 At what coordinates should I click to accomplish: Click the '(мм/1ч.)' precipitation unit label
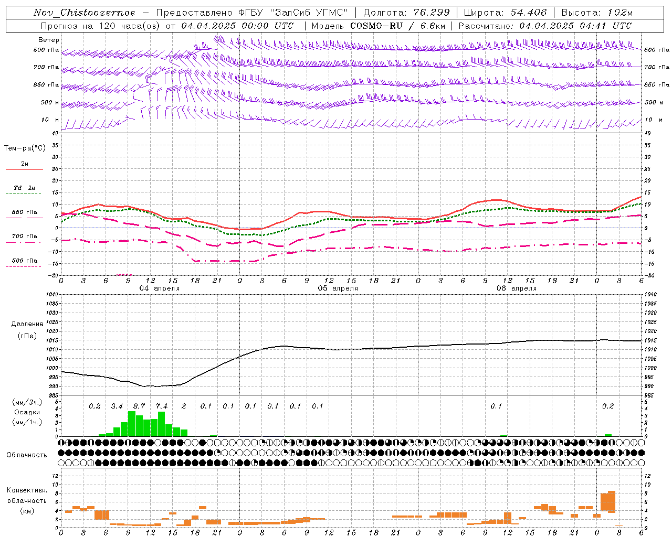tap(27, 422)
